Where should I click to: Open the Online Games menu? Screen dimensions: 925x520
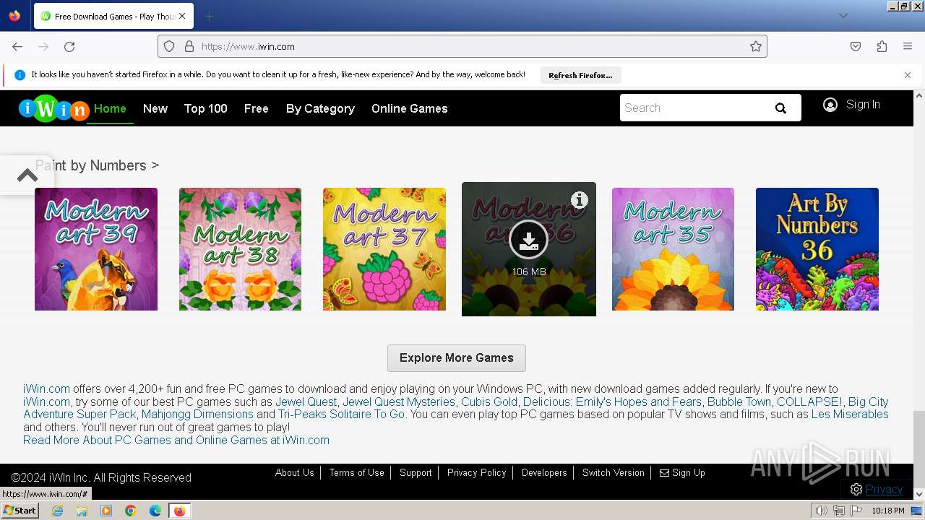click(x=410, y=108)
